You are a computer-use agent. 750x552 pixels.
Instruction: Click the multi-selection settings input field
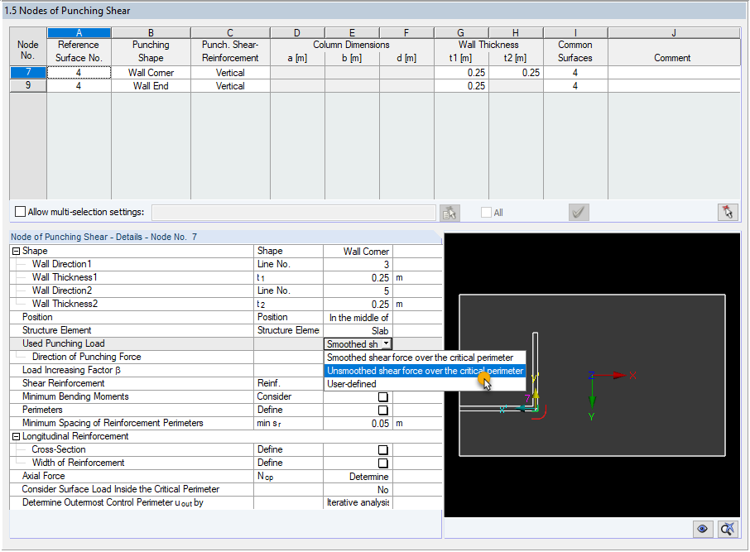click(294, 212)
